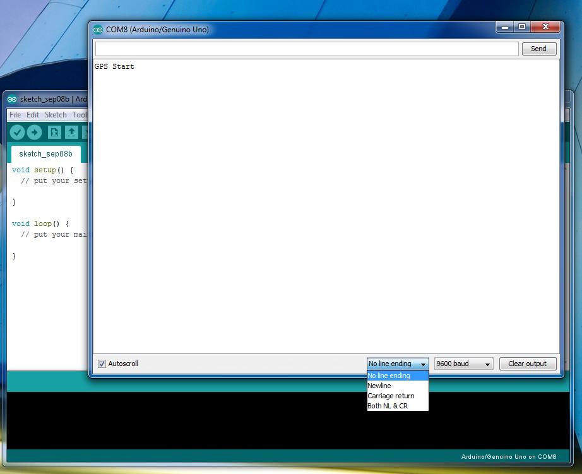Close the COM8 serial monitor window
Viewport: 582px width, 474px height.
pos(545,27)
